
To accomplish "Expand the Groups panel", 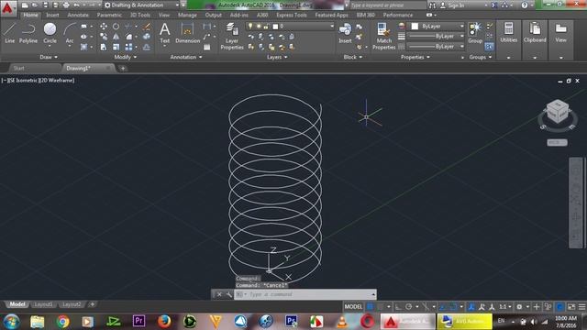I will (481, 57).
